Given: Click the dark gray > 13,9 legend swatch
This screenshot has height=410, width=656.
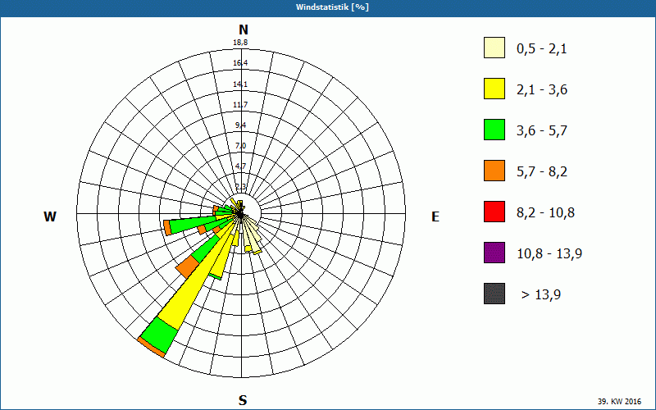Looking at the screenshot, I should click(x=494, y=294).
